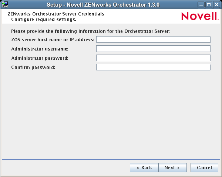The image size is (222, 177).
Task: Click the 'Confirm password' label
Action: point(33,67)
